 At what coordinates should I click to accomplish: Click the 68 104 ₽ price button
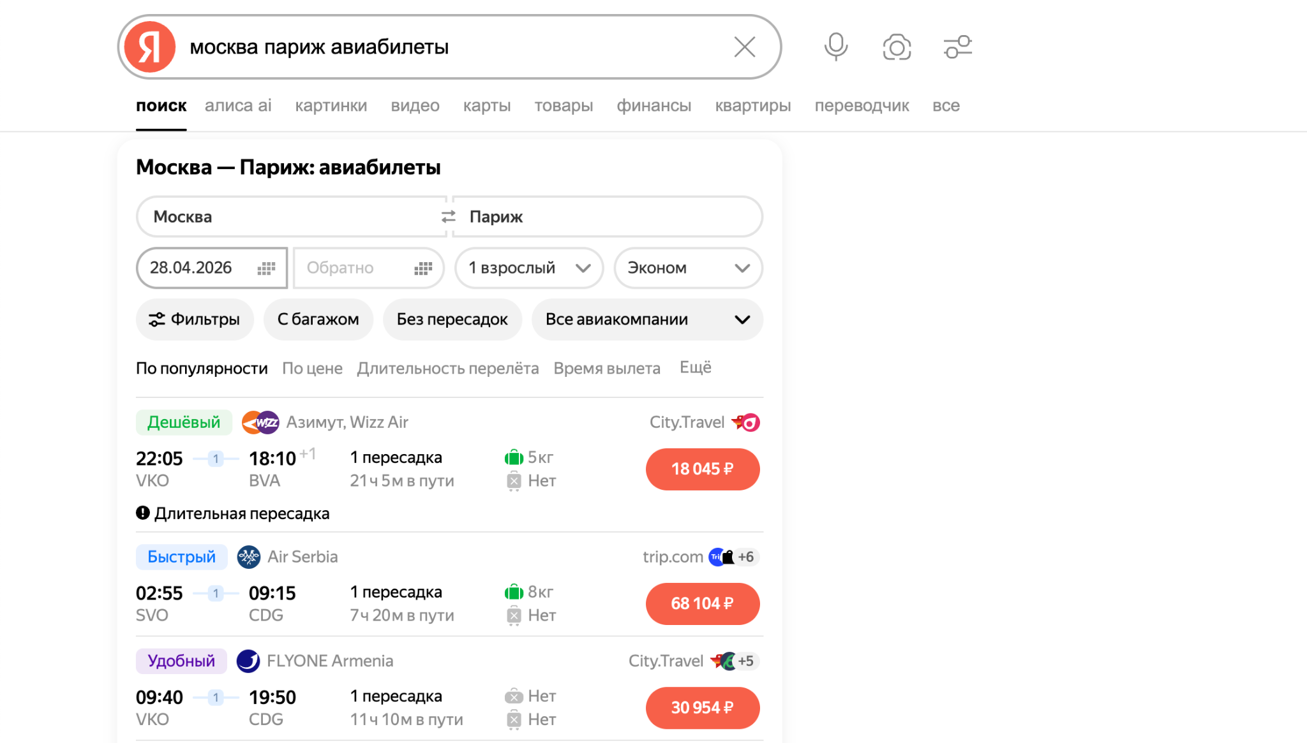[x=702, y=603]
